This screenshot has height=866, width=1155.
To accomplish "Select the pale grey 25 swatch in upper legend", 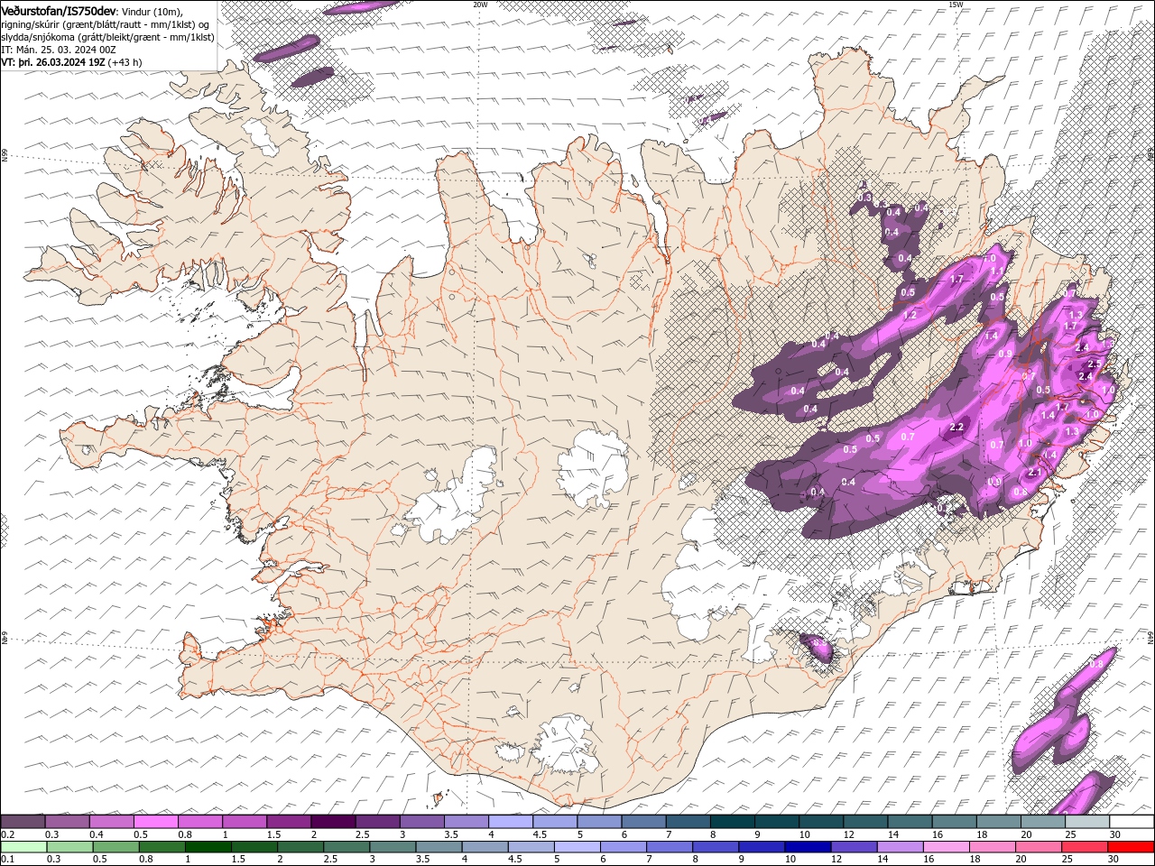I will pyautogui.click(x=1087, y=822).
